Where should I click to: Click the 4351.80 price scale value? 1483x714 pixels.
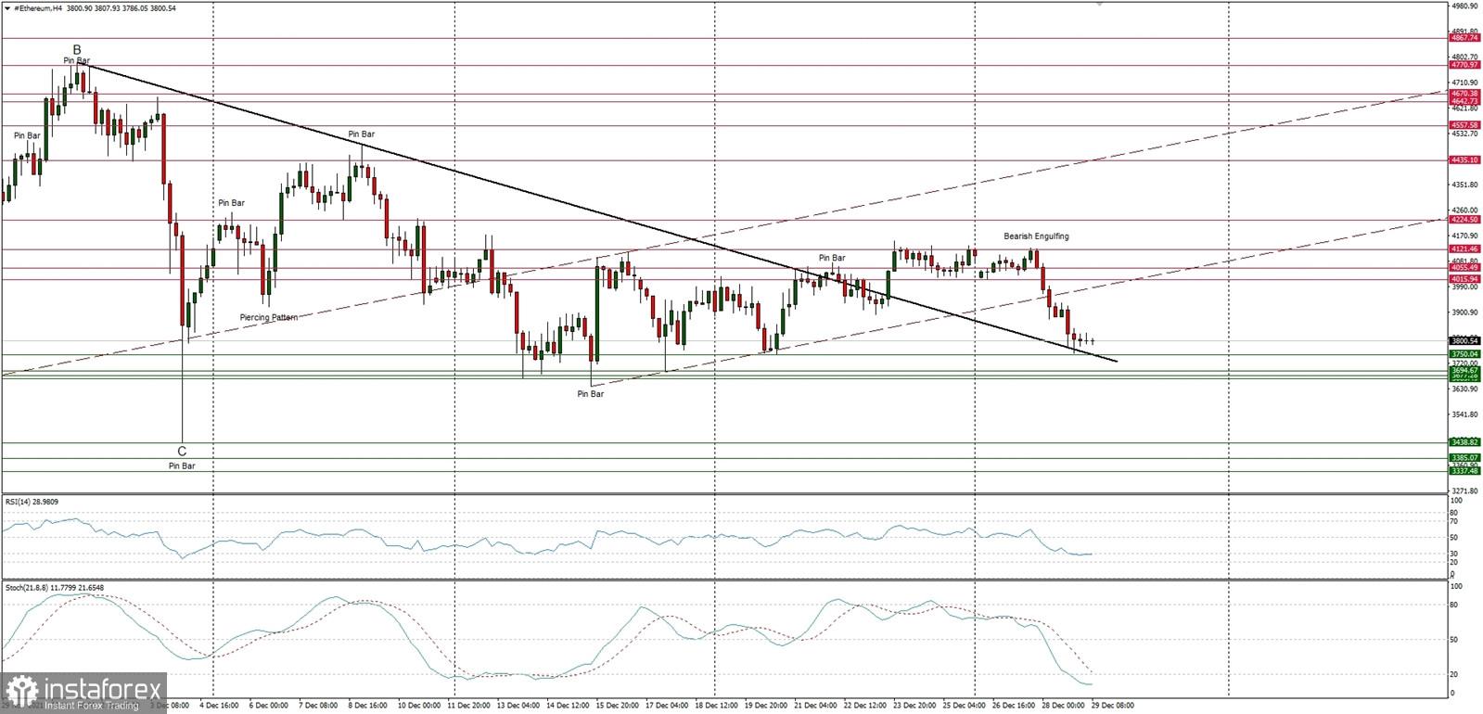[1464, 185]
